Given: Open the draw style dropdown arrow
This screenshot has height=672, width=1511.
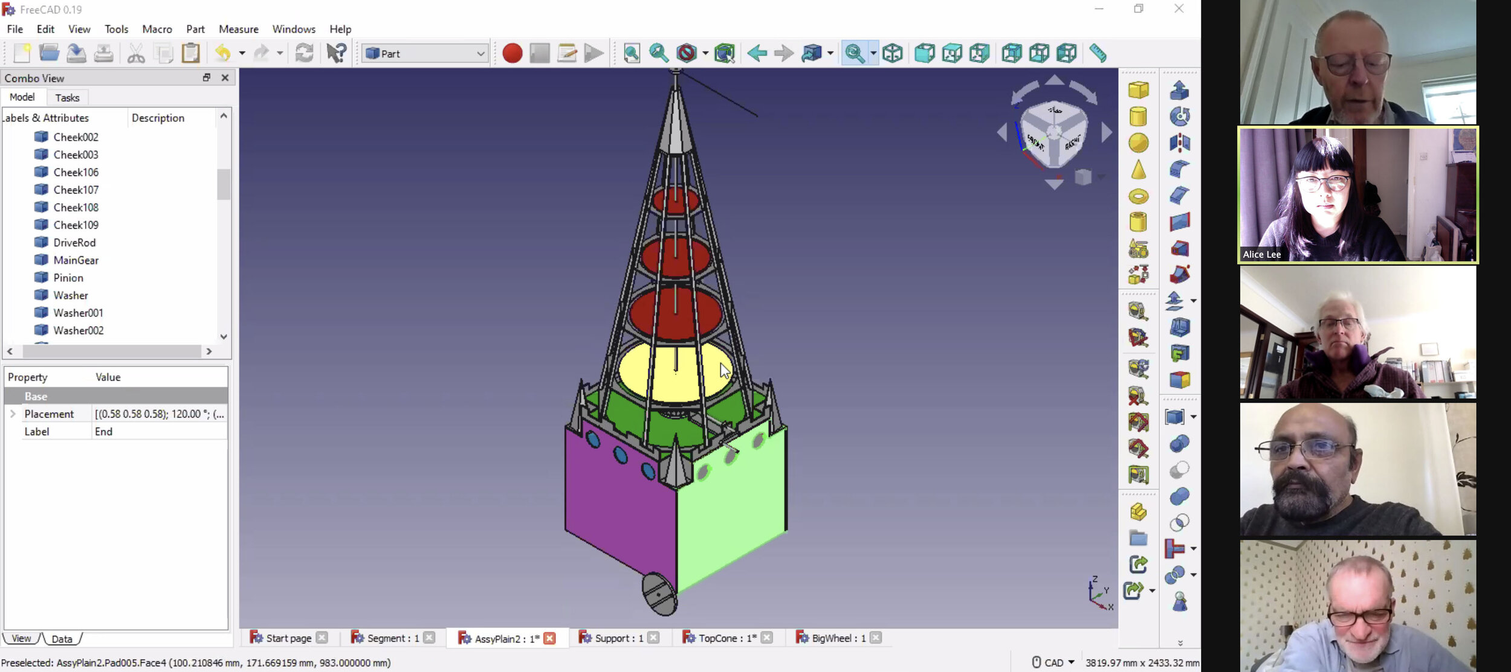Looking at the screenshot, I should point(705,53).
